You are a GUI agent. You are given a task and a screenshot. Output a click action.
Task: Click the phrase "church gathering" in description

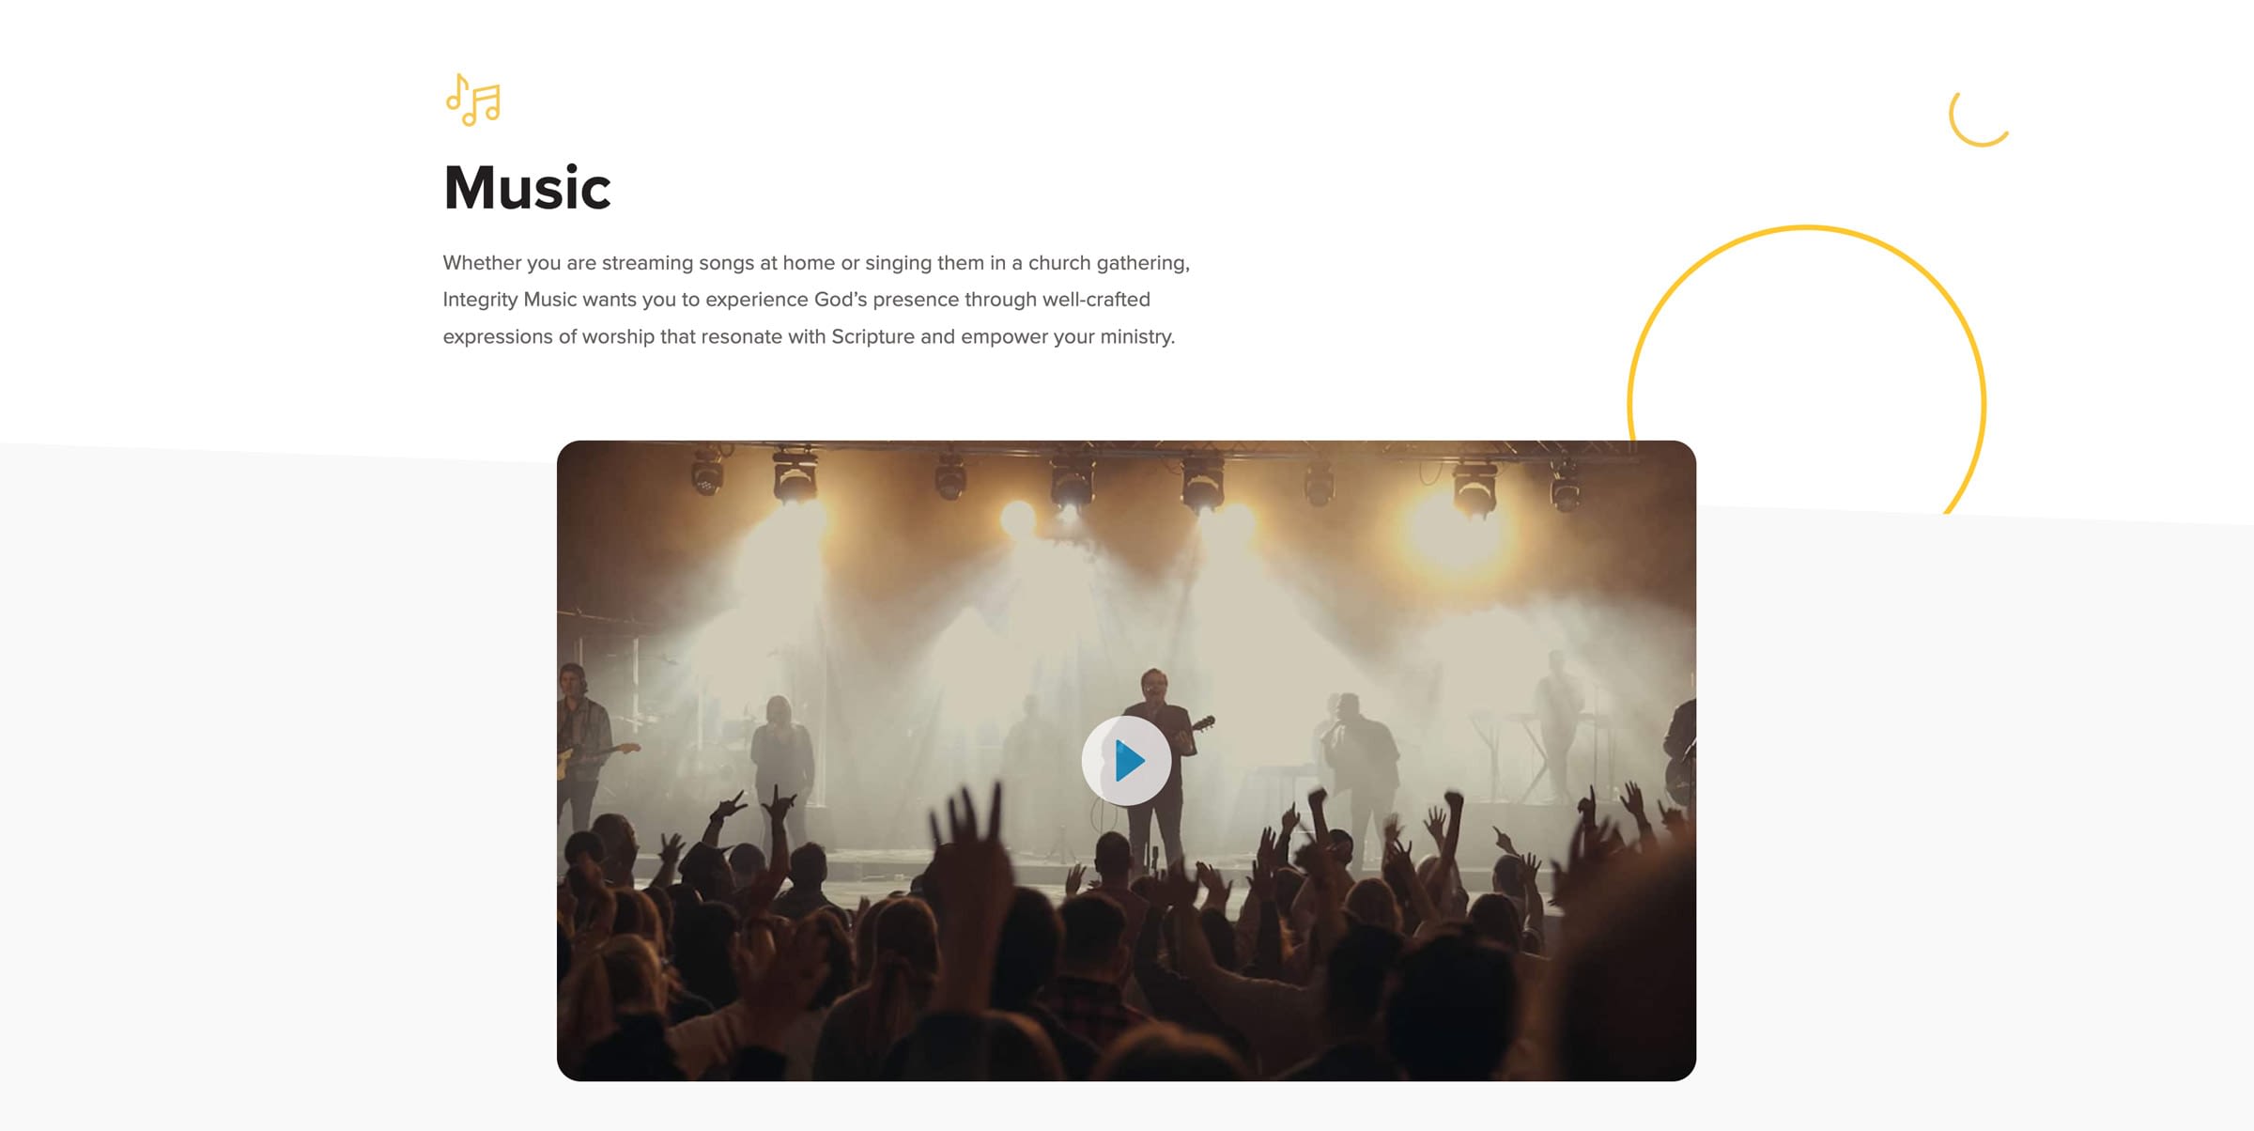(x=1107, y=263)
